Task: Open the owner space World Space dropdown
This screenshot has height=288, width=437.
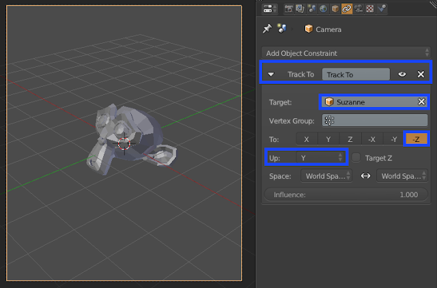Action: coord(402,176)
